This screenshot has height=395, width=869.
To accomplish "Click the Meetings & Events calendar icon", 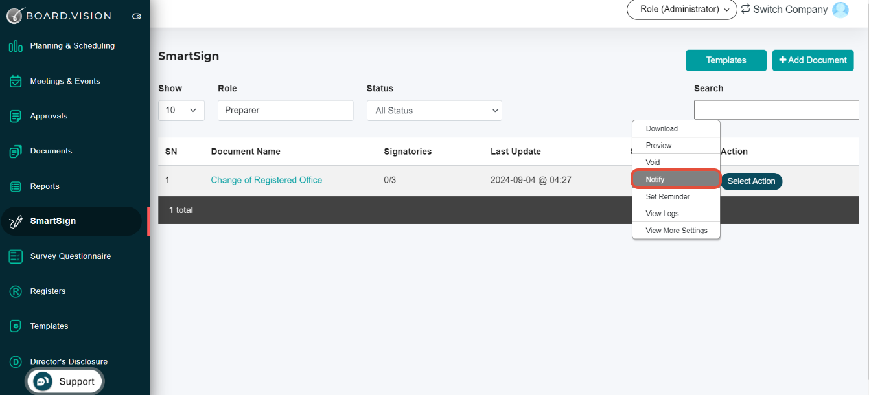I will pyautogui.click(x=16, y=82).
